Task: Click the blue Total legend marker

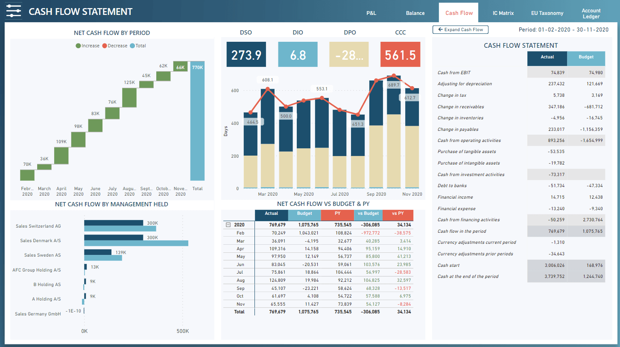Action: pos(132,46)
